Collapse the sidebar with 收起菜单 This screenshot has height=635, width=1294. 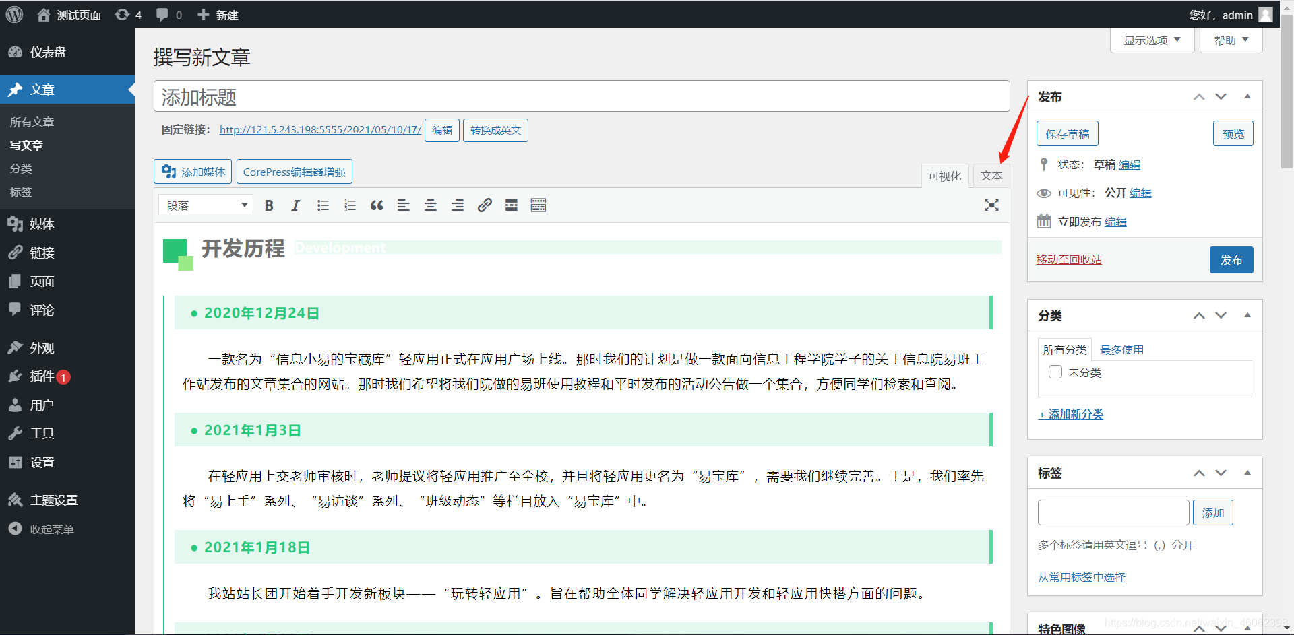point(67,529)
